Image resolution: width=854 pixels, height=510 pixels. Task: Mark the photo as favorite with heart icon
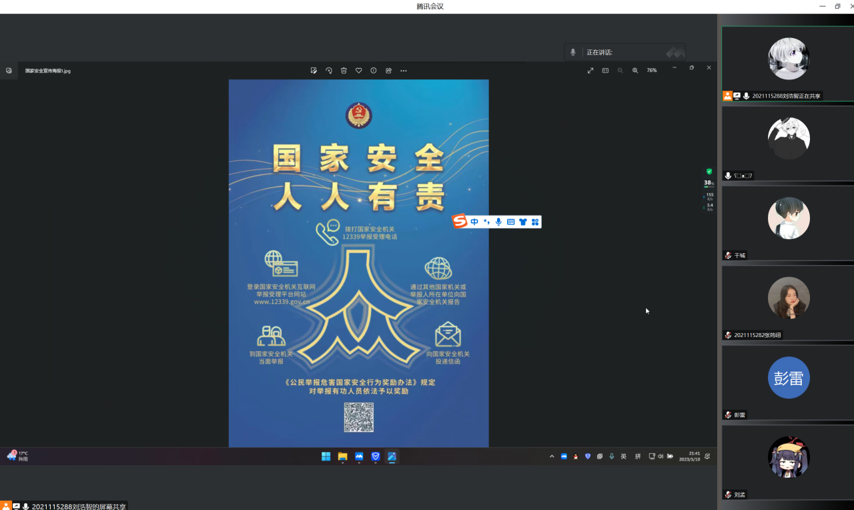[x=358, y=70]
